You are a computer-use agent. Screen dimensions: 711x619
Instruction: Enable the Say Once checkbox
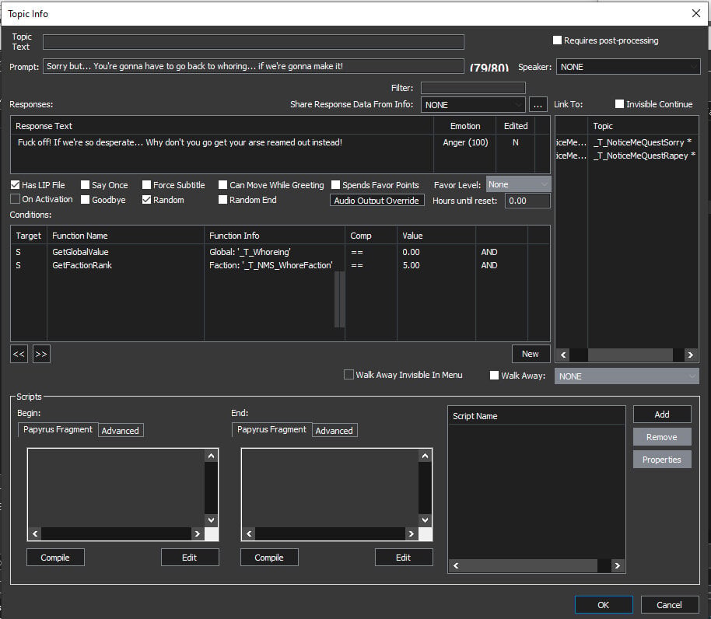85,185
